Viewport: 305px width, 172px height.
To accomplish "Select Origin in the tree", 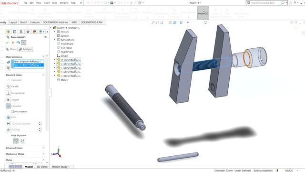I will (62, 56).
